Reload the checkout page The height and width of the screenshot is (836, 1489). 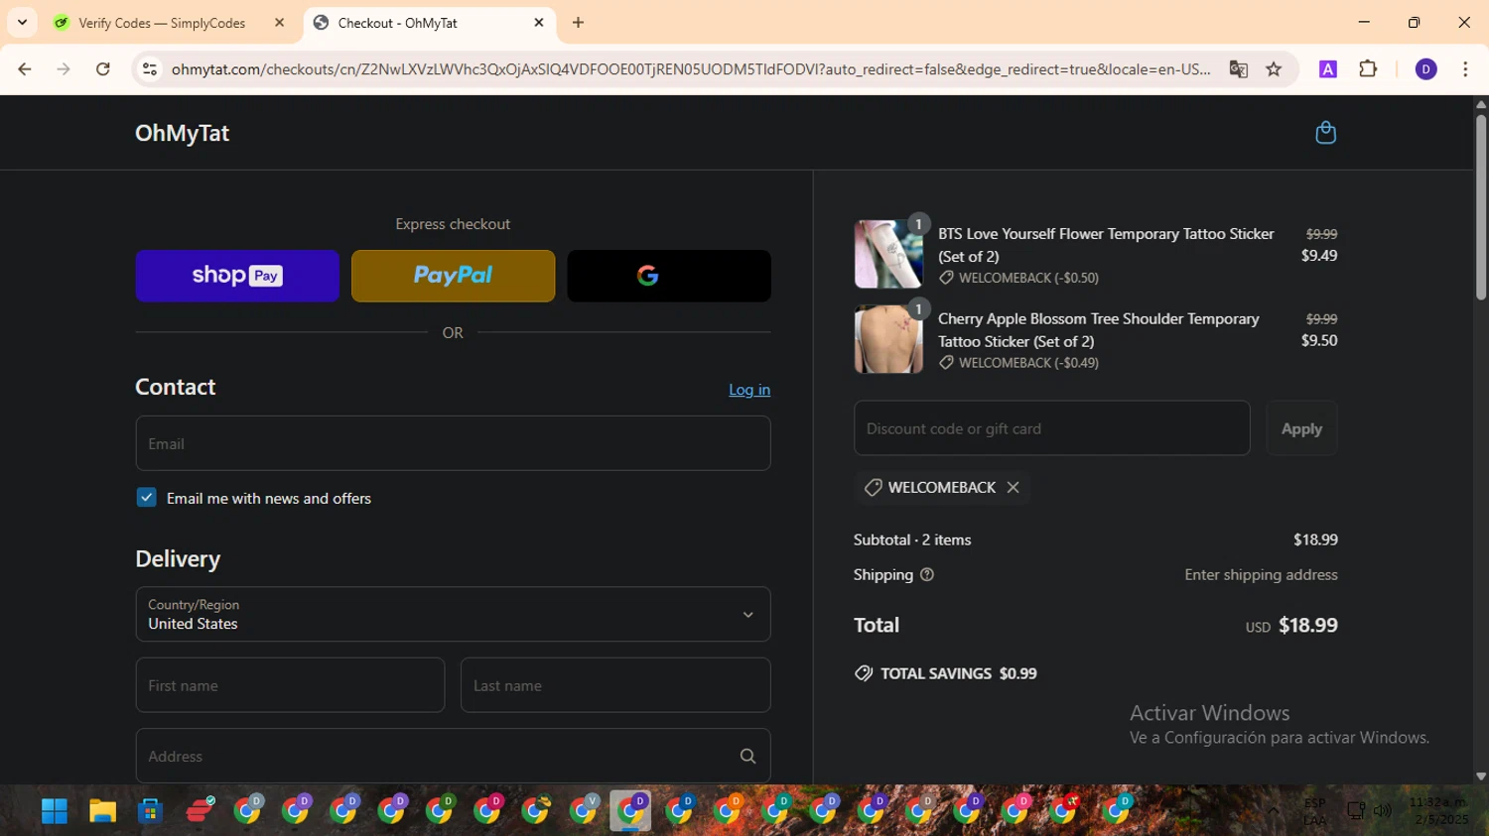coord(103,69)
